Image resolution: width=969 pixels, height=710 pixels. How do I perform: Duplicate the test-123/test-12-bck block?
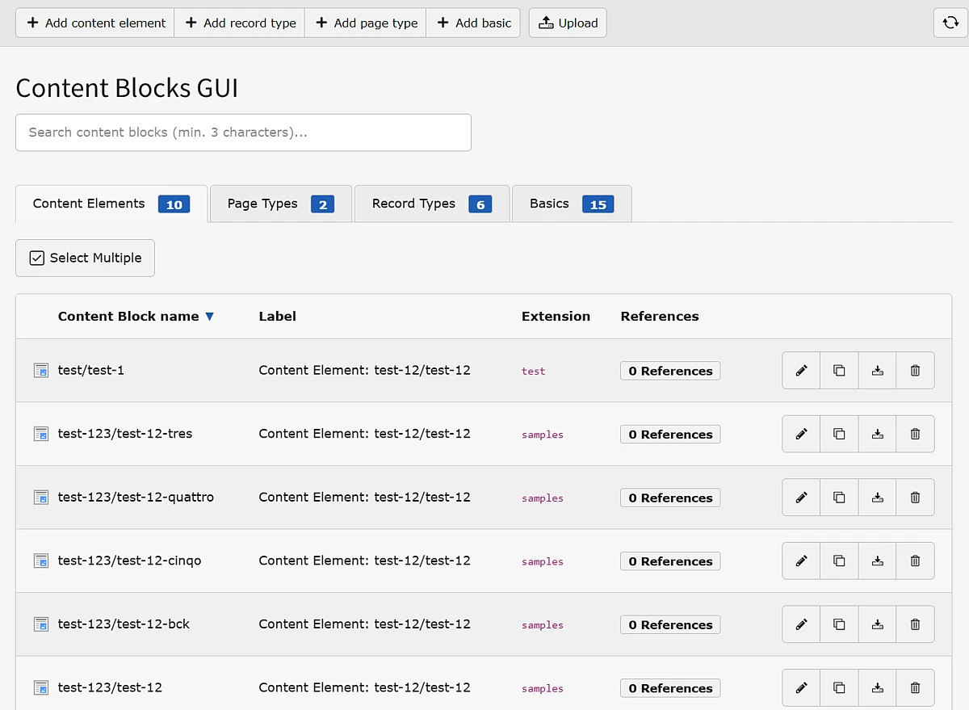839,624
